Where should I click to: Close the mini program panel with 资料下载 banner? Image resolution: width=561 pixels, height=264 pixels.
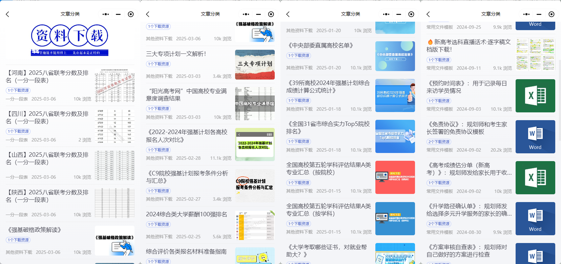[x=131, y=14]
